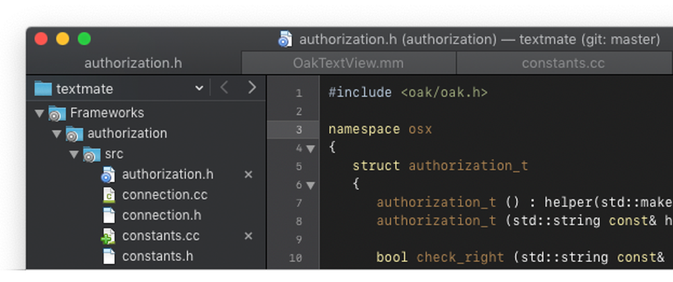Image resolution: width=673 pixels, height=282 pixels.
Task: Click the authorization folder icon
Action: point(74,134)
